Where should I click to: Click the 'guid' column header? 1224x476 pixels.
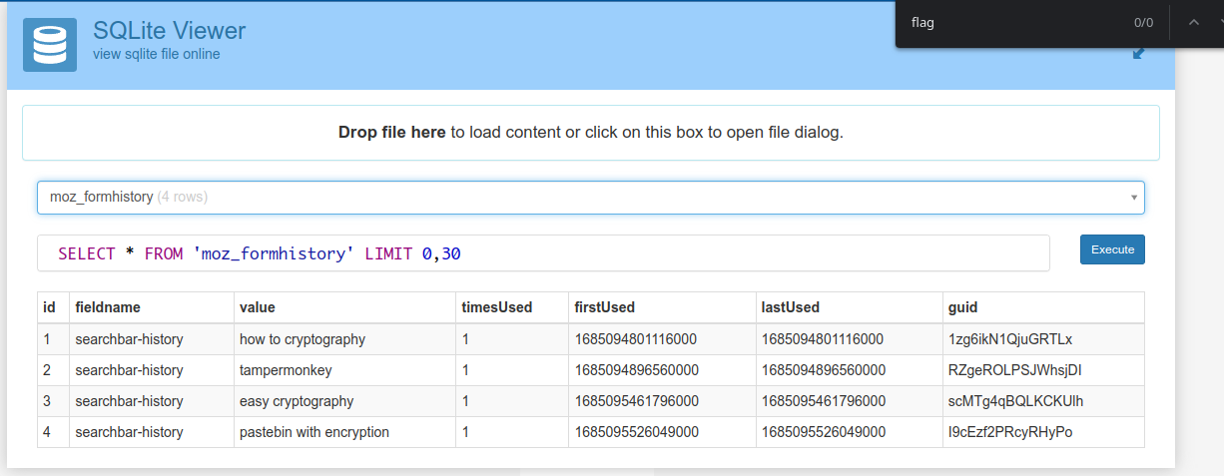click(963, 307)
